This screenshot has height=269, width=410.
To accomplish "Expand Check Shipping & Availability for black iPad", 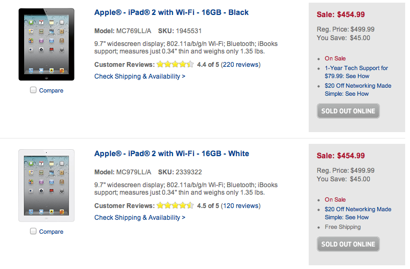I will click(140, 76).
